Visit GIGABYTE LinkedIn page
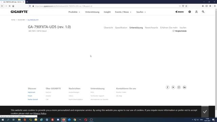 coord(184,87)
